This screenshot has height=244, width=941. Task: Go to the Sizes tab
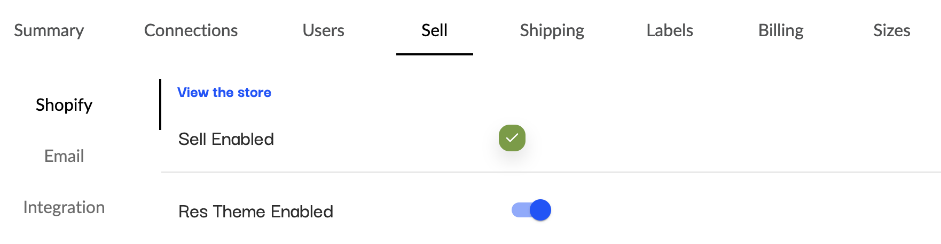[x=891, y=30]
